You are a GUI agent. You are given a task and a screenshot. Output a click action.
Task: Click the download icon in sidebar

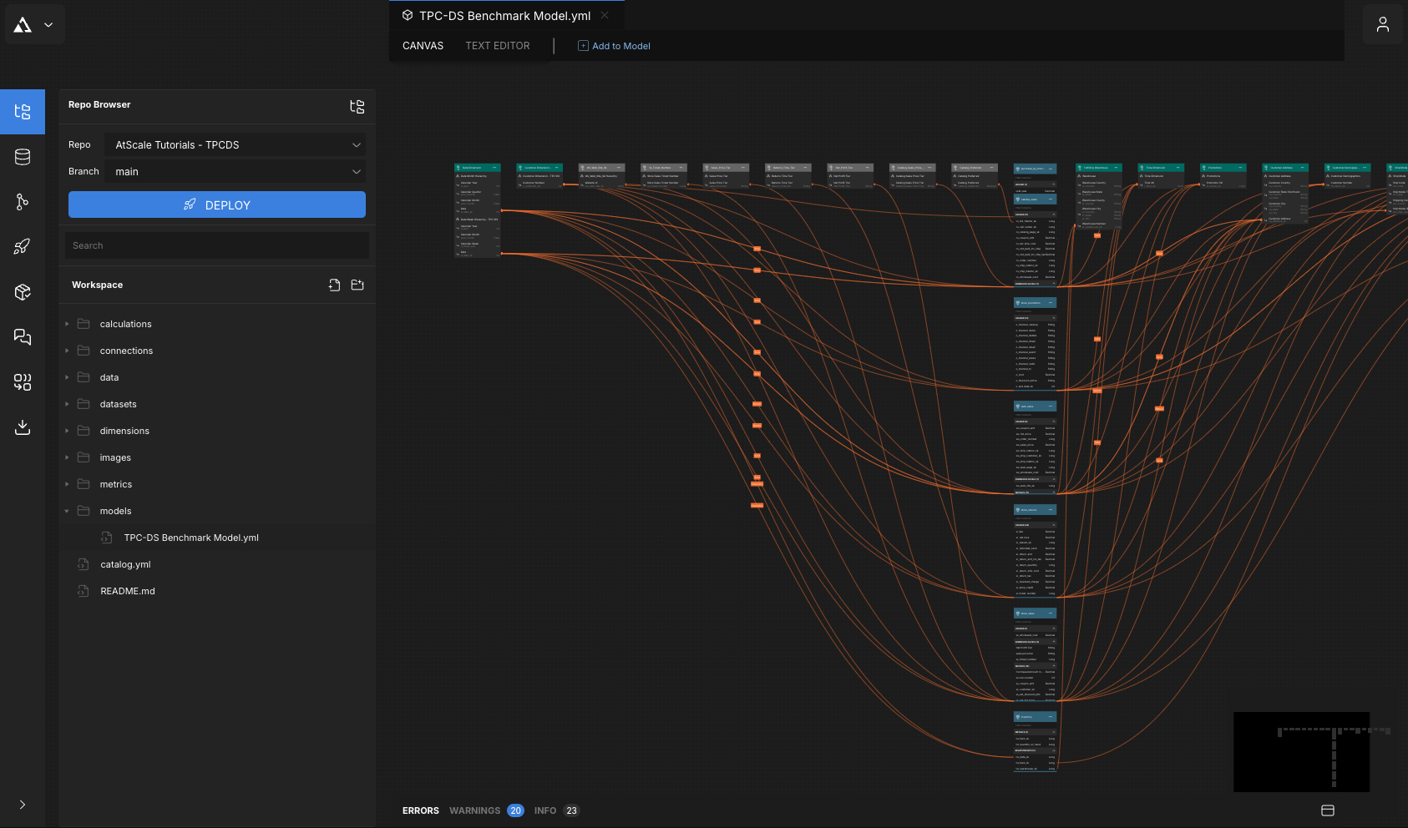pyautogui.click(x=23, y=427)
